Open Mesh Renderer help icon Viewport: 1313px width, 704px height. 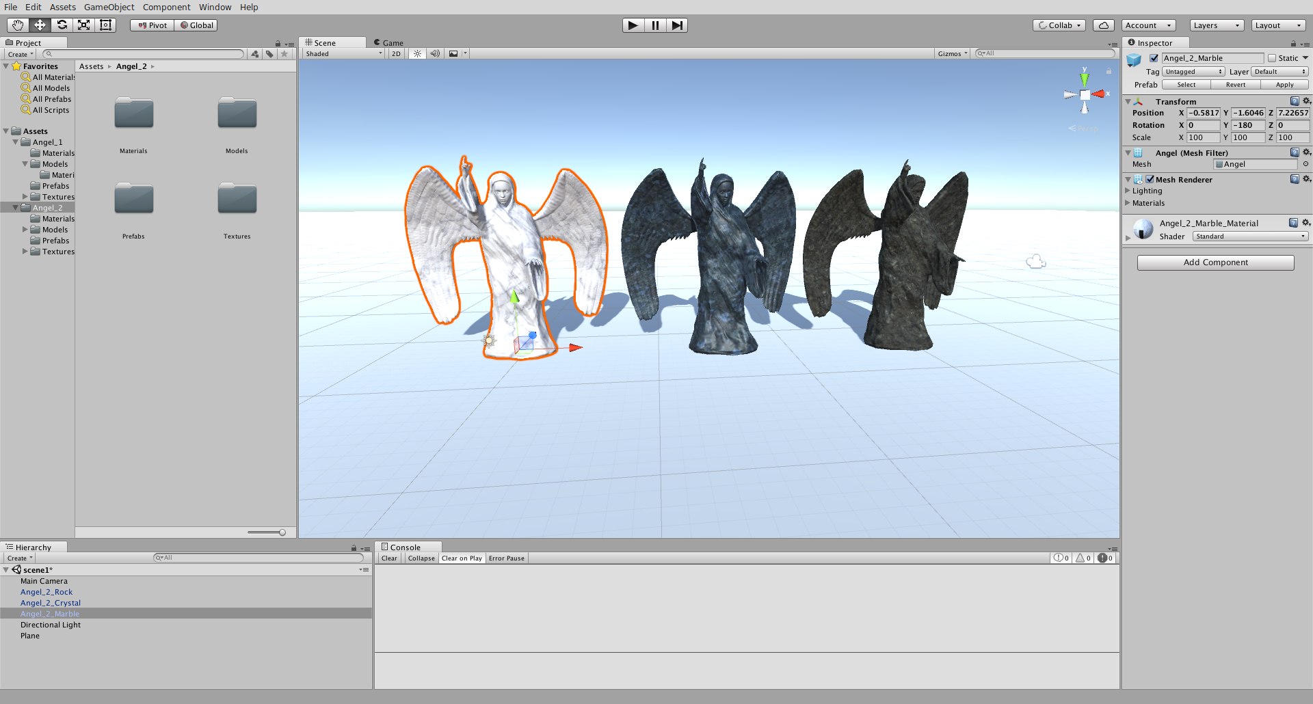[1295, 179]
